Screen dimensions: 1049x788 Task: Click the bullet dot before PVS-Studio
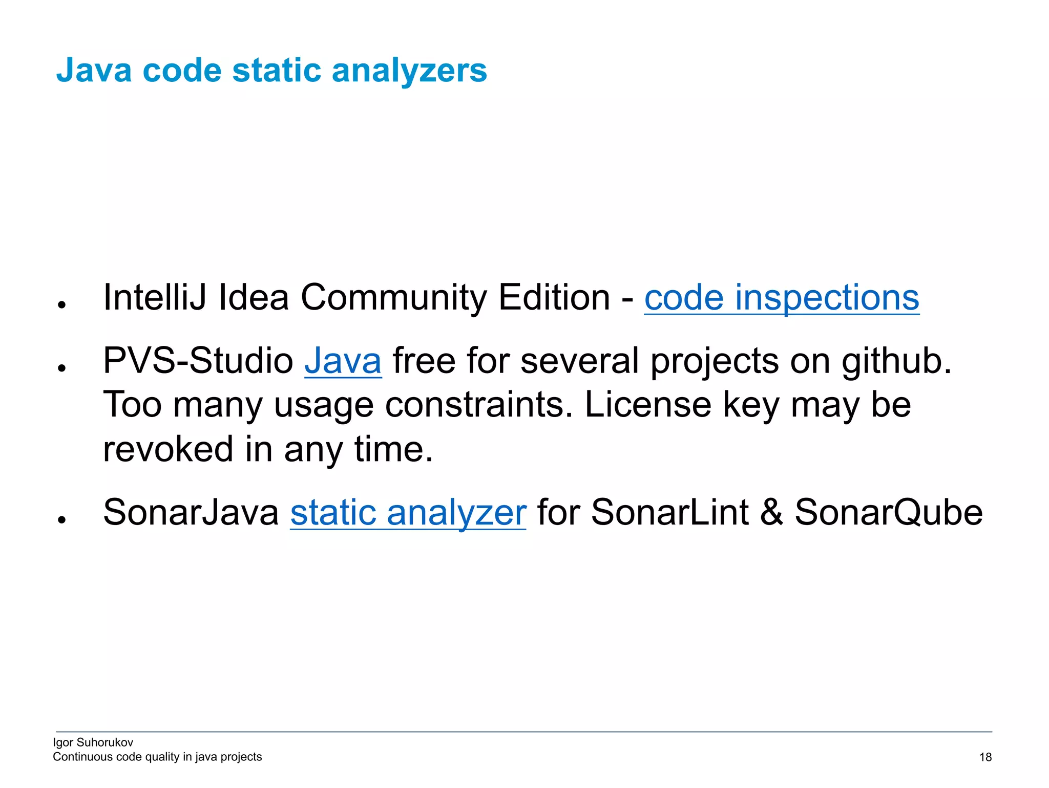click(x=62, y=368)
